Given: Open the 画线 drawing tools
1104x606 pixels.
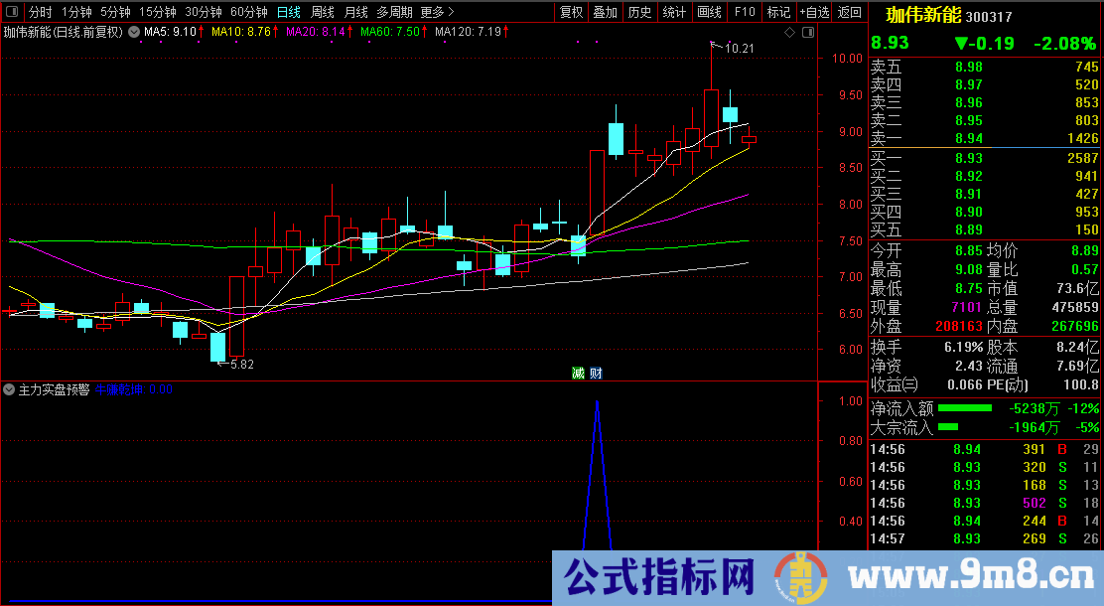Looking at the screenshot, I should (x=709, y=12).
